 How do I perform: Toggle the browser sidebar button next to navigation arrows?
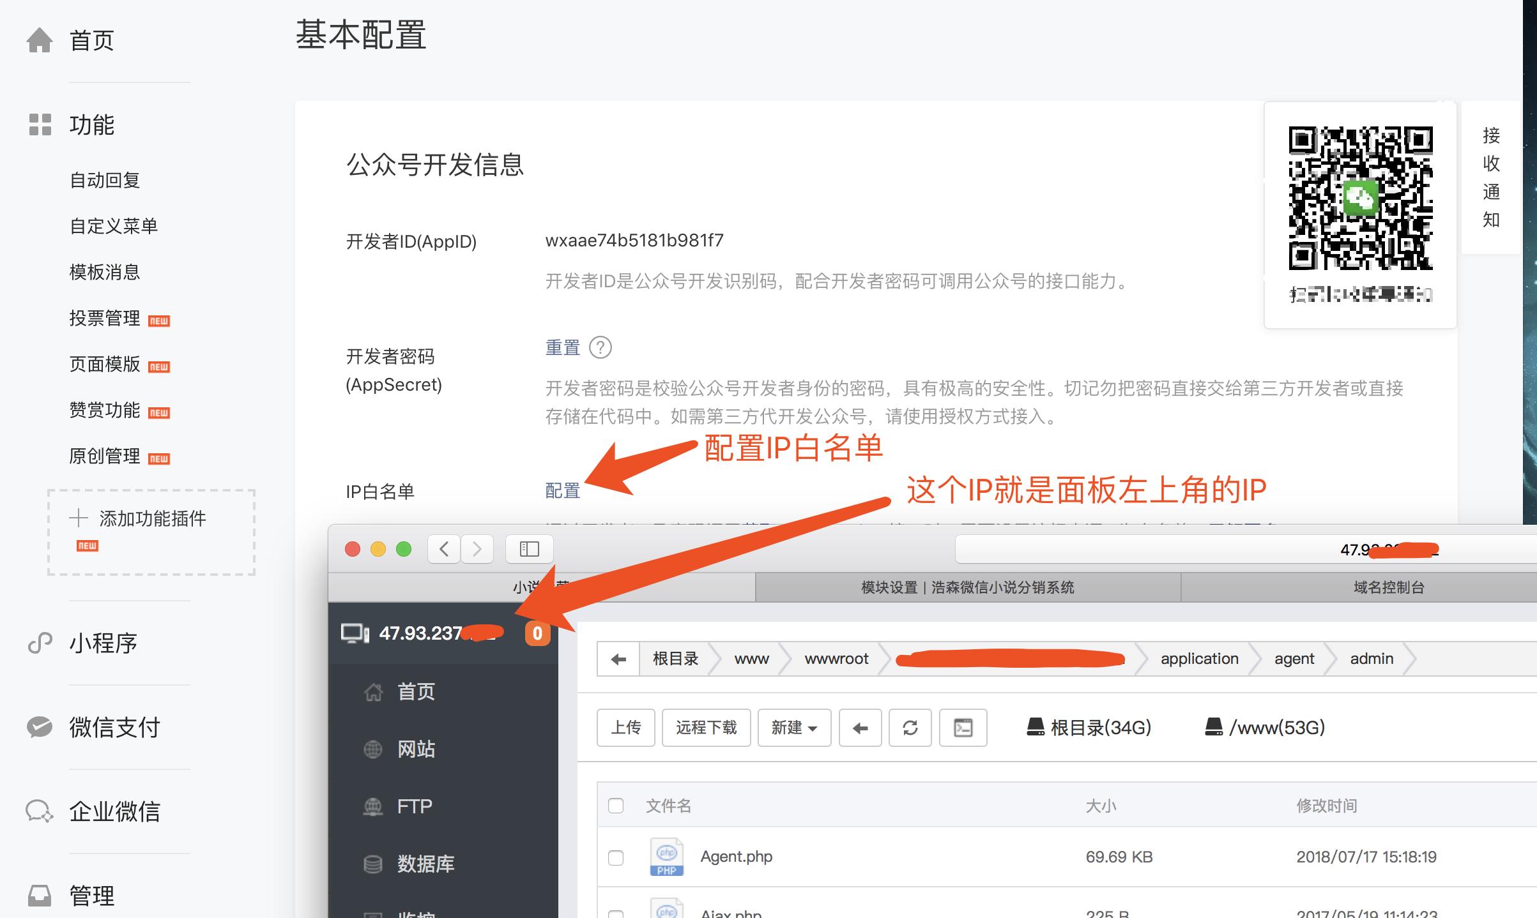[x=528, y=548]
